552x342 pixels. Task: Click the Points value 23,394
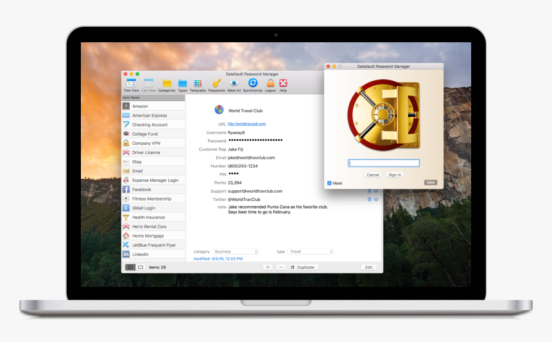pyautogui.click(x=235, y=183)
